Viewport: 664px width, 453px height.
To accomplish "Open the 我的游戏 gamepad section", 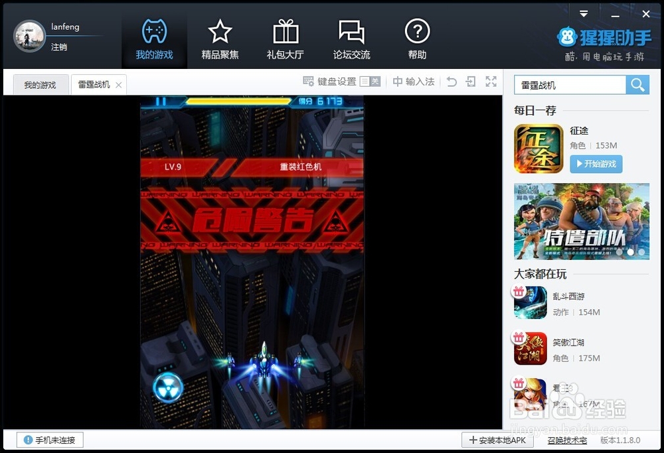I will (x=154, y=39).
